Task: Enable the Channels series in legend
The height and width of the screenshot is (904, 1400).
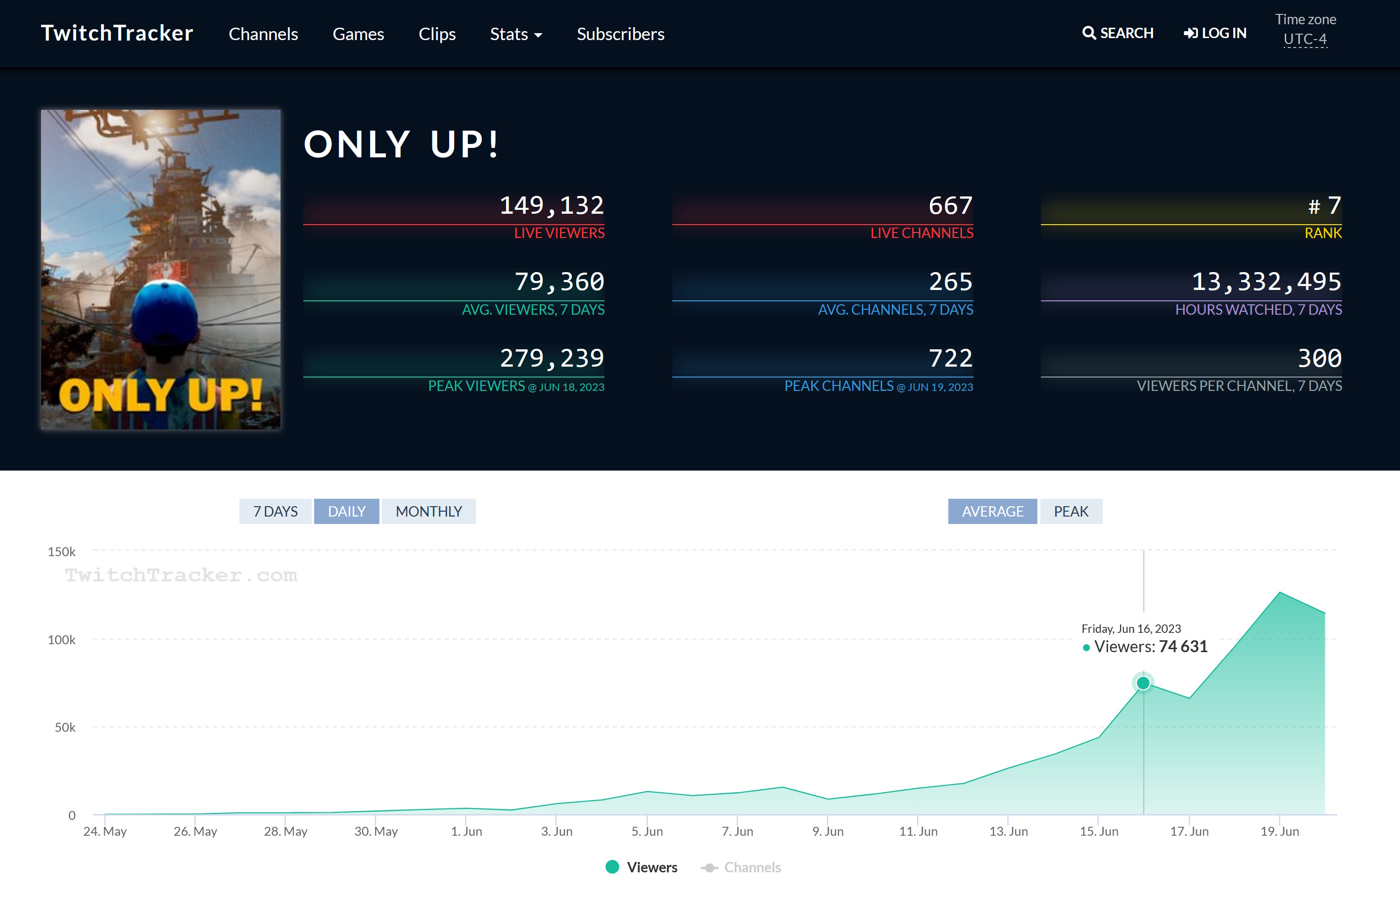Action: pyautogui.click(x=741, y=867)
